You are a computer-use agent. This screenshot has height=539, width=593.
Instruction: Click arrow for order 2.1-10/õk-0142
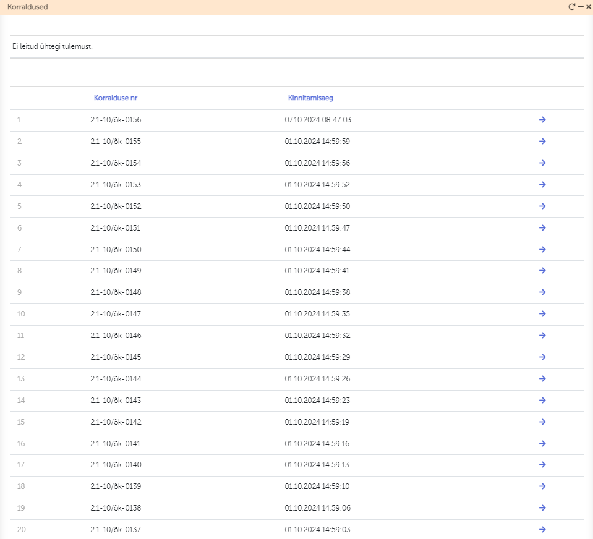[542, 422]
